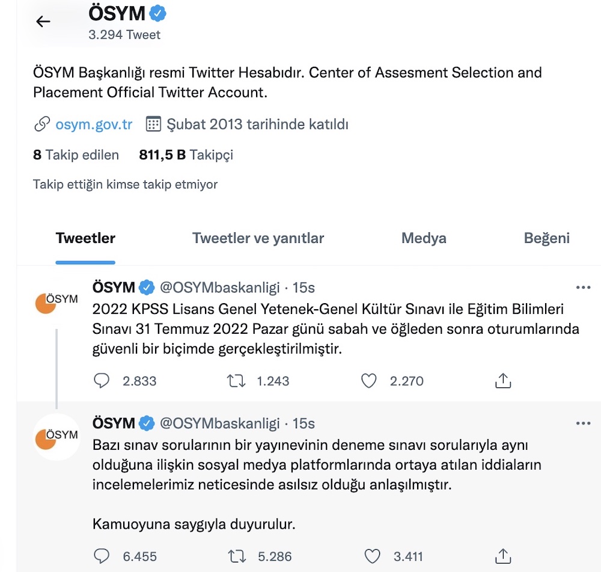Reply to the second tweet with 6.455 replies
This screenshot has width=601, height=572.
(102, 556)
